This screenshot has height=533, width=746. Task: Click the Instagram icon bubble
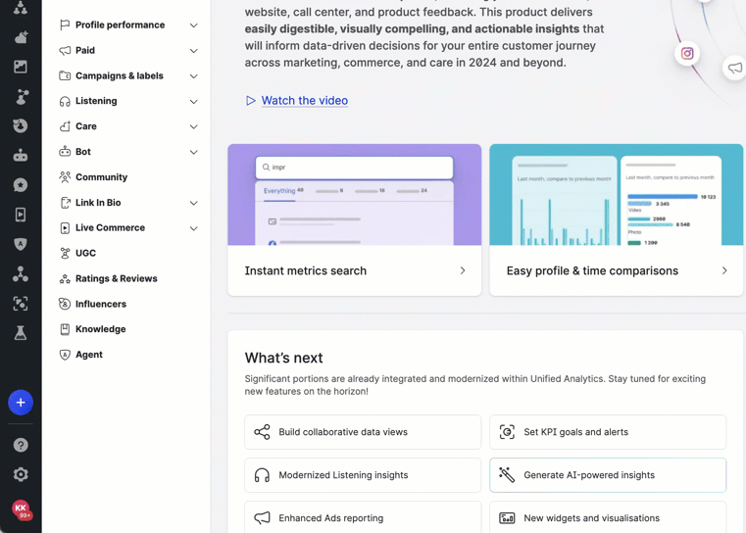pyautogui.click(x=687, y=54)
